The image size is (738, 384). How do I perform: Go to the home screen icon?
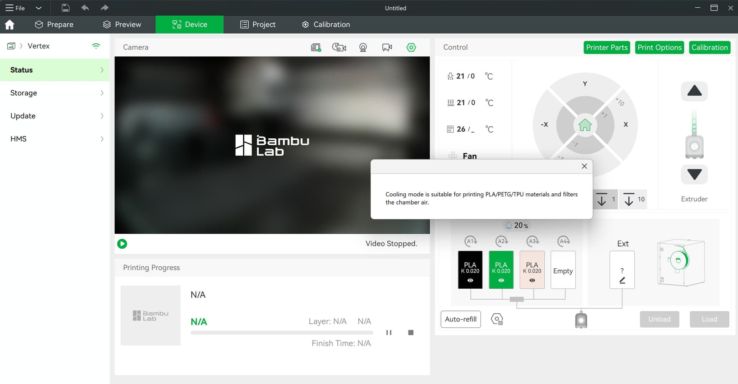tap(10, 25)
